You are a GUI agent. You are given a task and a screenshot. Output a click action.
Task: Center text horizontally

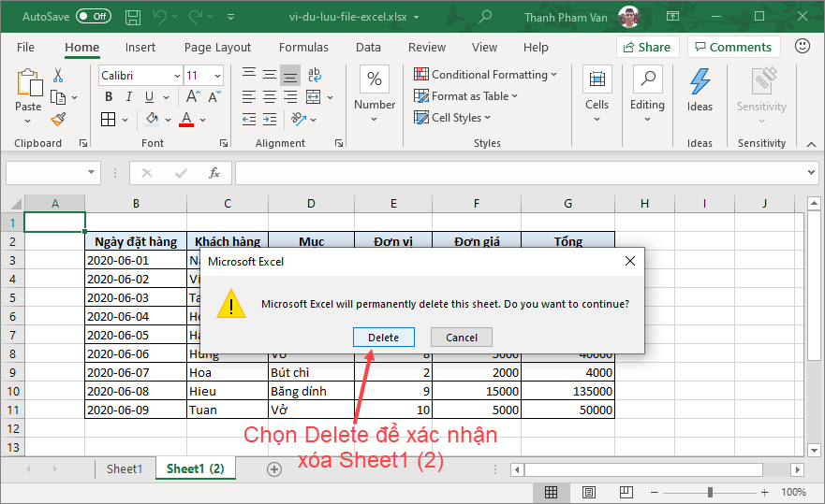pos(270,96)
